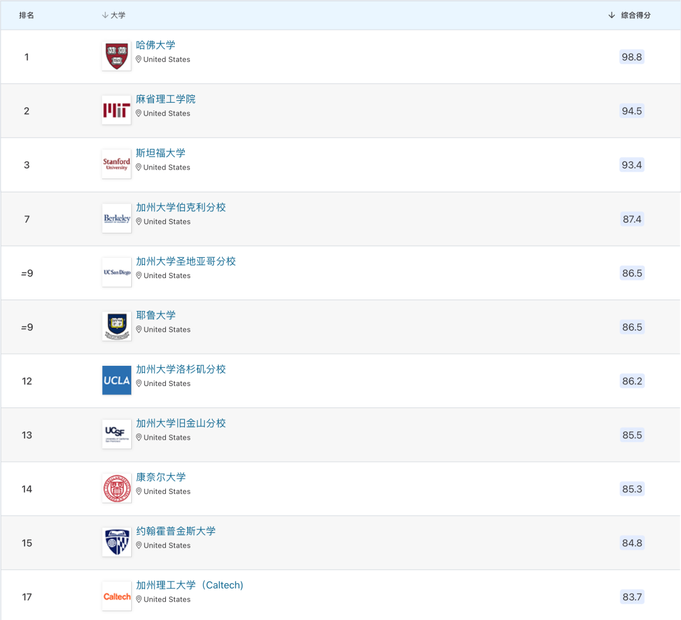
Task: Click the UCLA logo
Action: [117, 380]
